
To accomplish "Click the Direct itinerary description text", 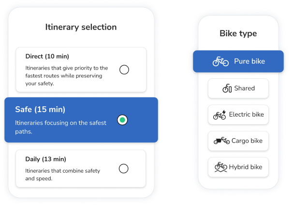I will (67, 75).
